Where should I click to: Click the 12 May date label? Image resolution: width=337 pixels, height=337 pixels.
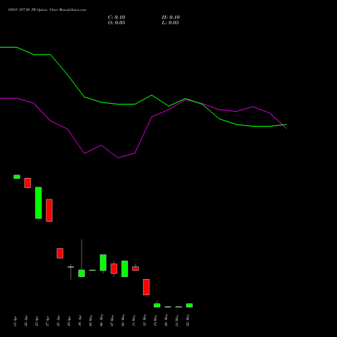point(145,320)
